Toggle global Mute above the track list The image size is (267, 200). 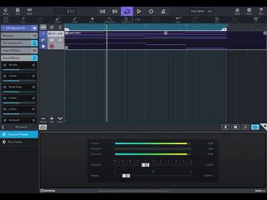(x=52, y=27)
